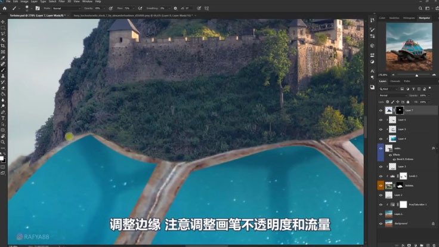Image resolution: width=439 pixels, height=247 pixels.
Task: Switch to the Channels tab
Action: pos(395,81)
